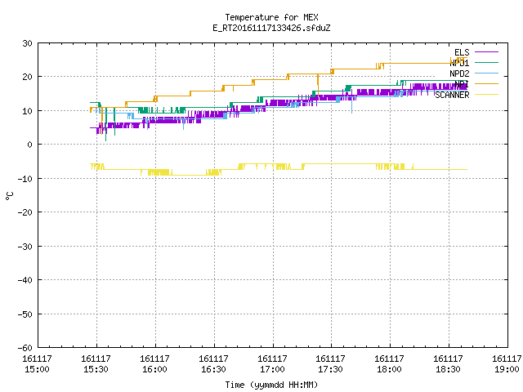Viewport: 523px width, 392px height.
Task: Click the NPD1 legend label
Action: click(x=459, y=63)
